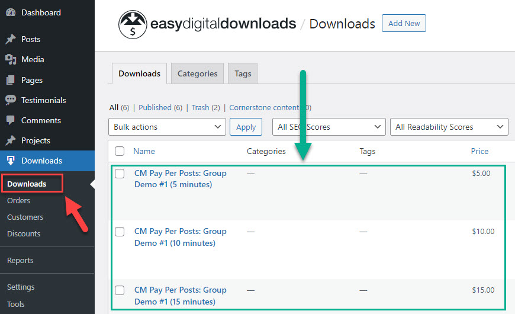Open the Customers submenu item
Viewport: 515px width, 314px height.
point(25,217)
